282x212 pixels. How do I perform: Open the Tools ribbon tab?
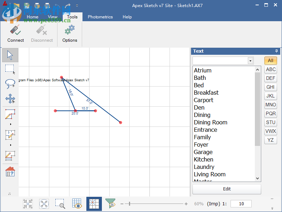pos(72,17)
